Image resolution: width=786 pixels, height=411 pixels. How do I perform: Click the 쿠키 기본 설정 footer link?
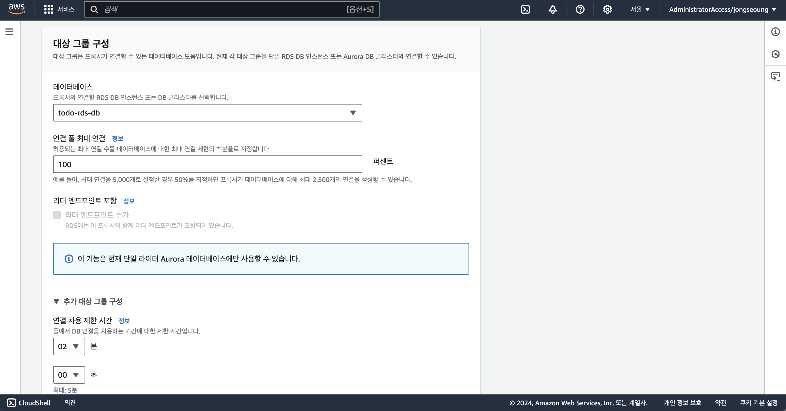coord(759,403)
